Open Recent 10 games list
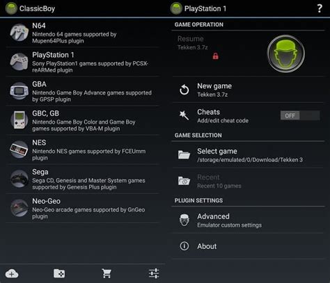Image resolution: width=330 pixels, height=283 pixels. (x=248, y=181)
